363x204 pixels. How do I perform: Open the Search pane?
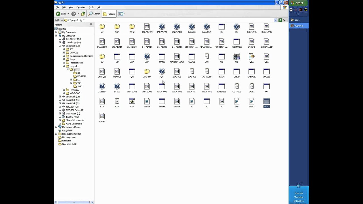point(94,14)
